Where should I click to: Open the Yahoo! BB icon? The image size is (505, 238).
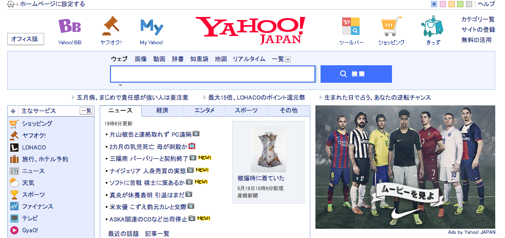tap(69, 26)
